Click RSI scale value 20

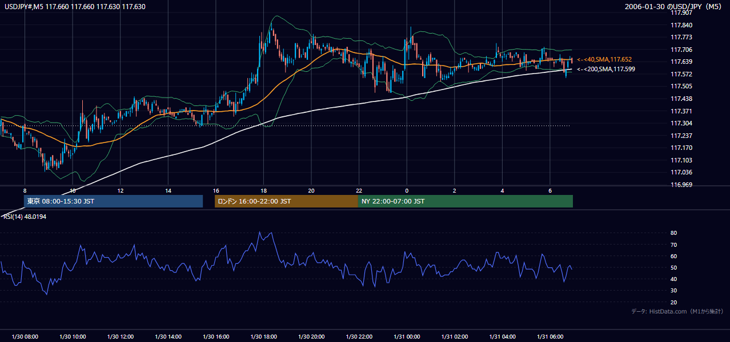click(673, 302)
